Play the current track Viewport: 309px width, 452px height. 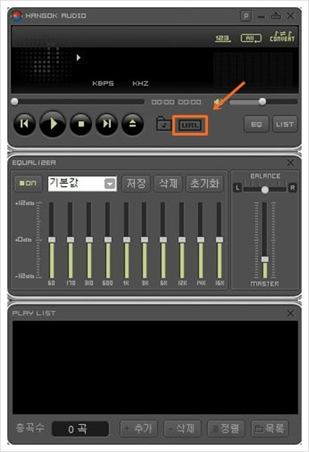[52, 123]
